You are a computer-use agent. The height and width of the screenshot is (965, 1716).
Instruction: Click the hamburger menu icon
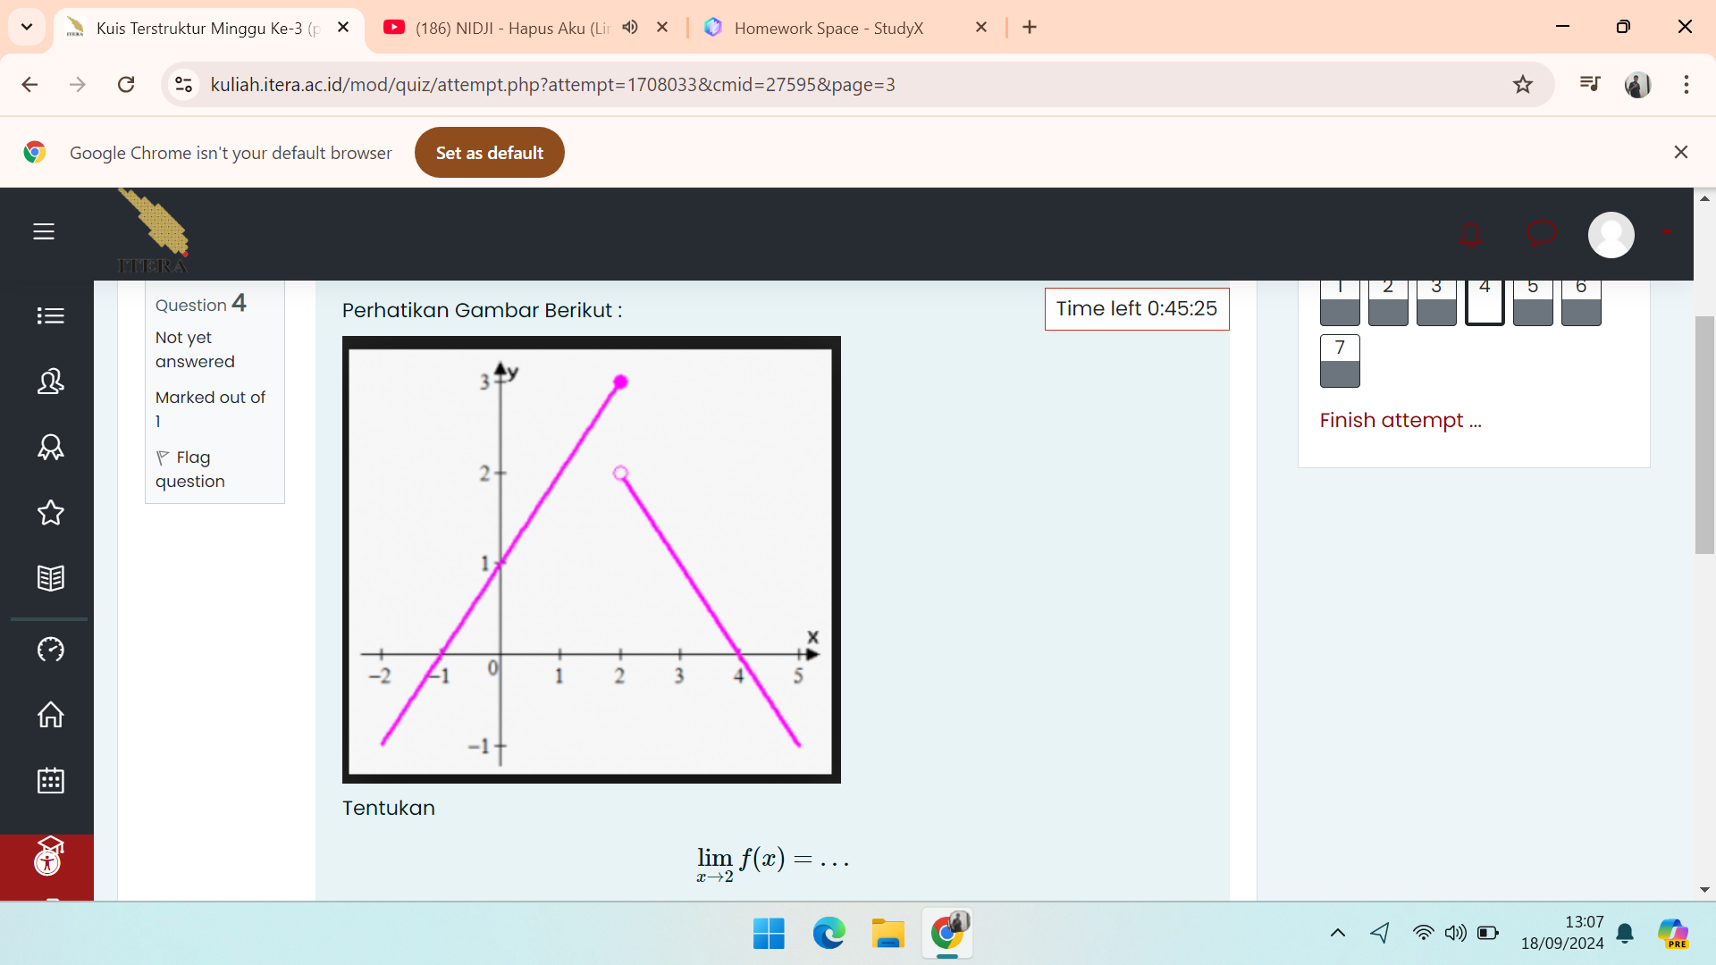44,231
